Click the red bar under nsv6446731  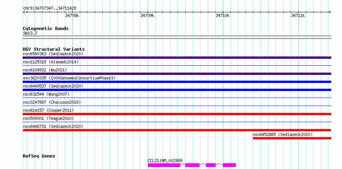[177, 130]
